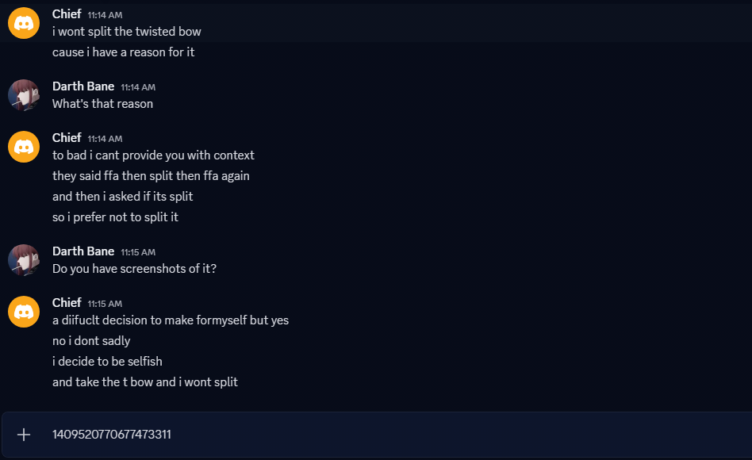
Task: Click the message 'no i dont sadly'
Action: [x=91, y=341]
